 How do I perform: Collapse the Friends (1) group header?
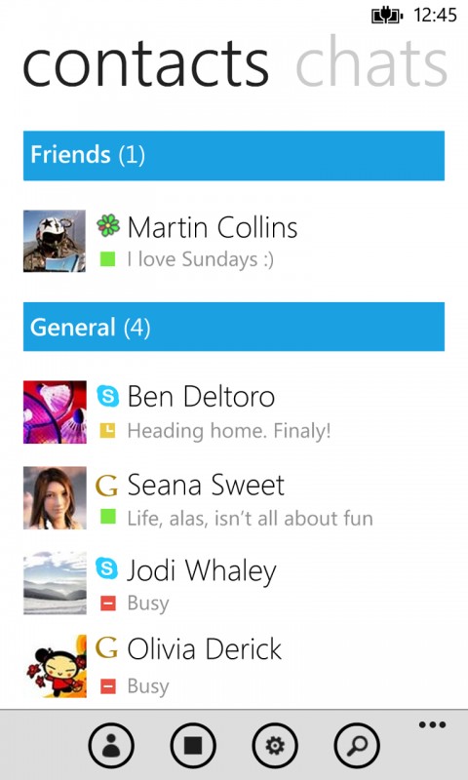coord(234,155)
